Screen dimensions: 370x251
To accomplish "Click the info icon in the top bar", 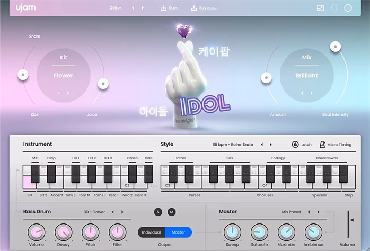I will click(x=348, y=8).
